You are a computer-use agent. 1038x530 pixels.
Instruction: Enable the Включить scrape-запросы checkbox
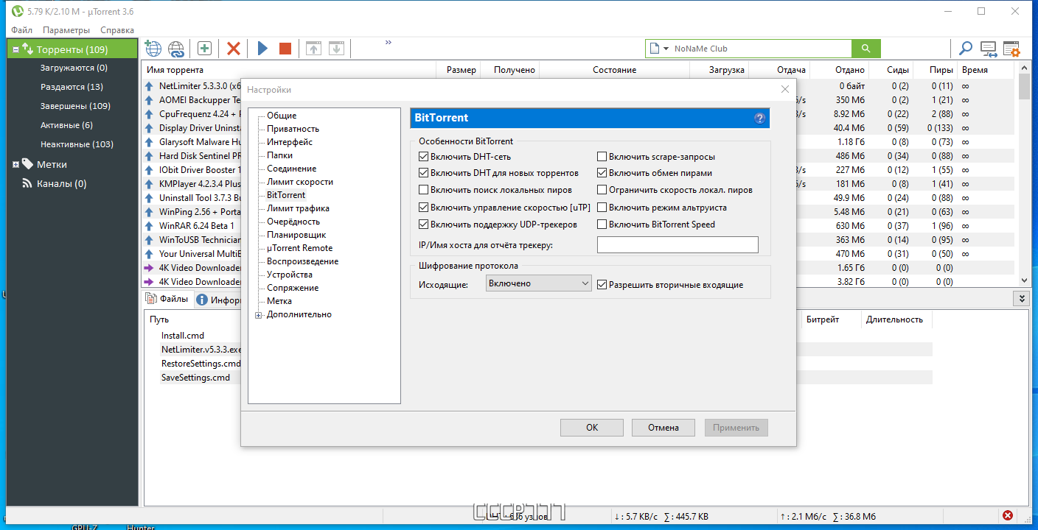click(x=602, y=157)
